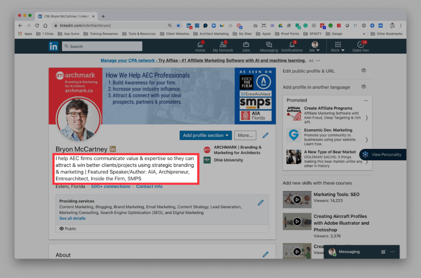Open help icon beside Edit public profile
Screen dimensions: 421x278
[364, 70]
